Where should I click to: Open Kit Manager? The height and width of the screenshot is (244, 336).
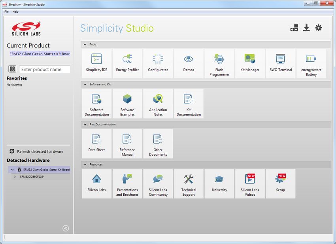250,63
